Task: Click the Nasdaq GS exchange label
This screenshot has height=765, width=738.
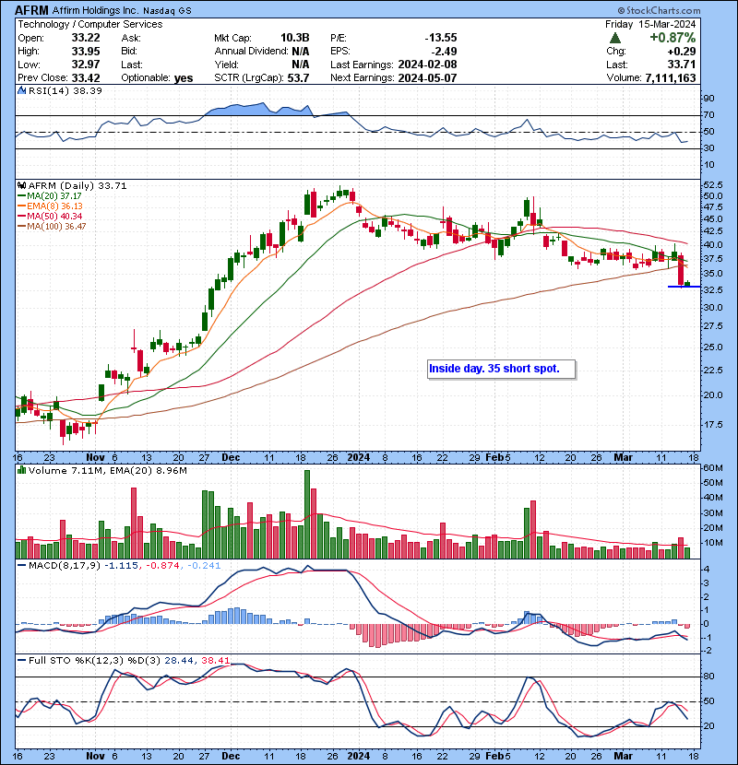Action: tap(167, 11)
